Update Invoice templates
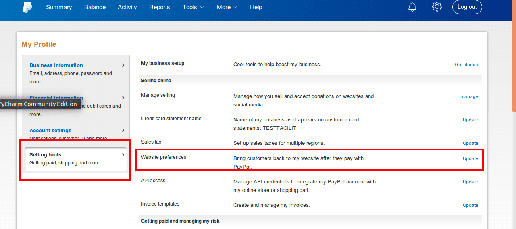516x229 pixels. coord(470,205)
